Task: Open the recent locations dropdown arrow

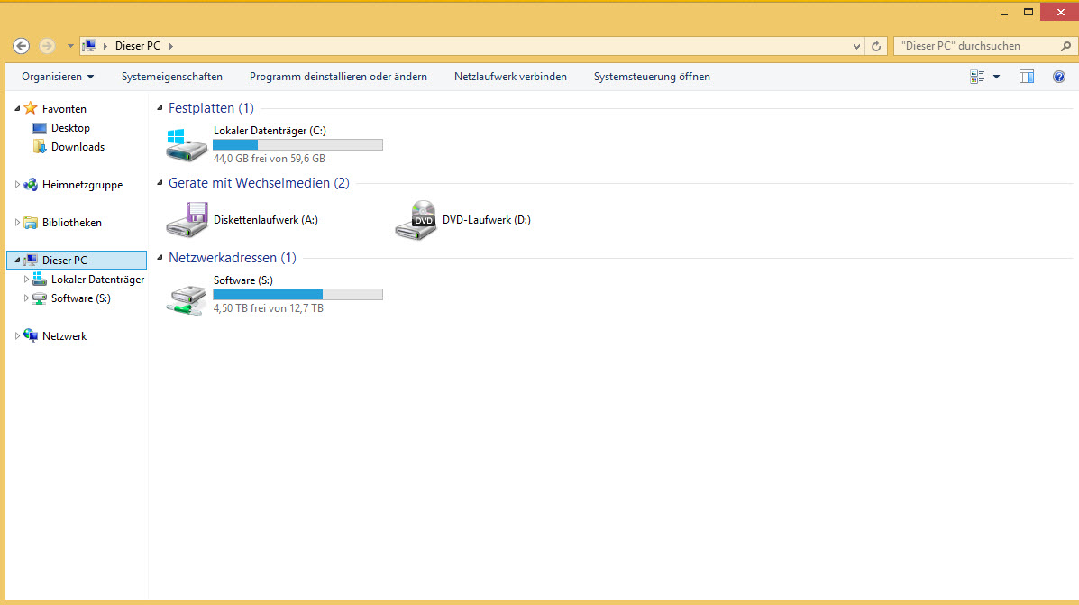Action: point(70,46)
